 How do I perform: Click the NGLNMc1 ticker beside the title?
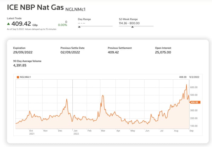tap(76, 9)
